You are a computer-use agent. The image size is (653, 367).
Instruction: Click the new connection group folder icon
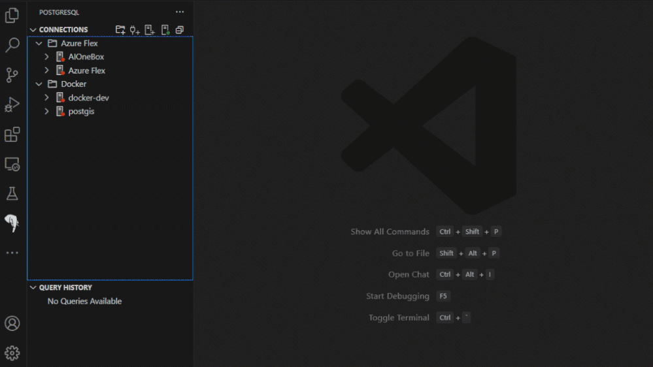click(120, 29)
